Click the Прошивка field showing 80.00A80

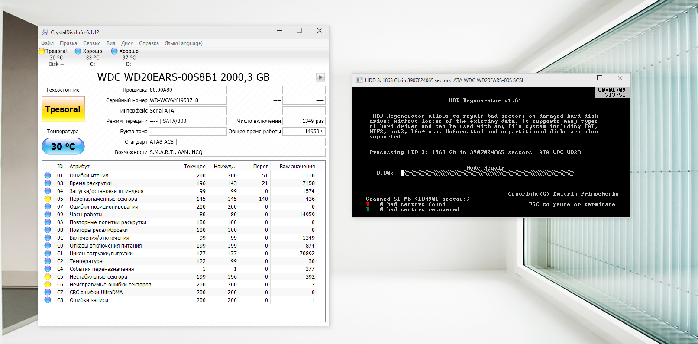click(x=188, y=90)
